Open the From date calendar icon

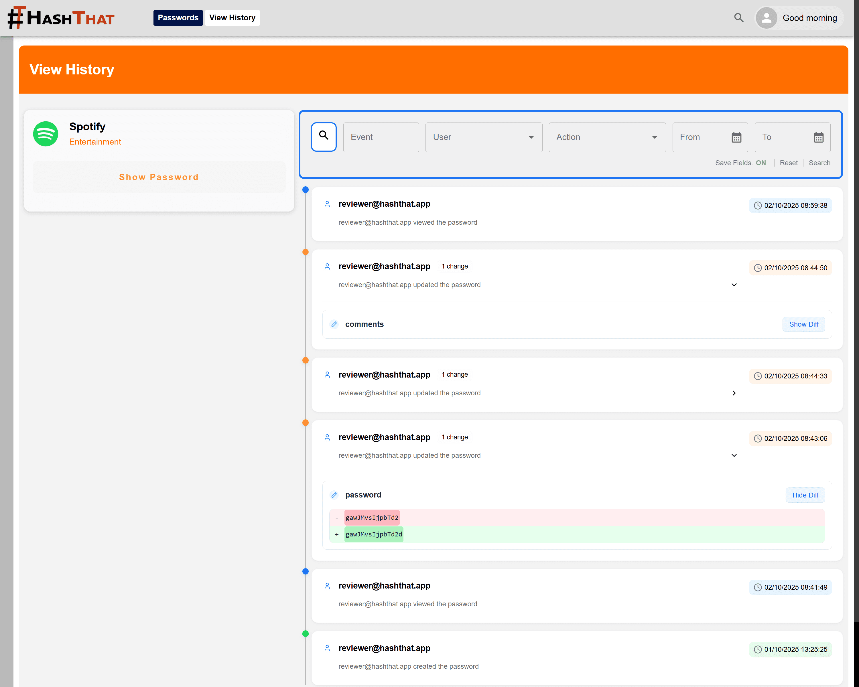736,137
